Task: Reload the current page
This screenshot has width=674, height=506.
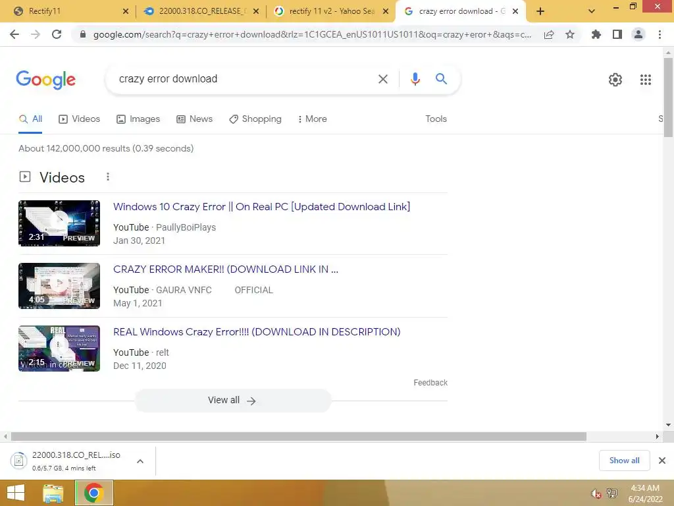Action: tap(57, 34)
